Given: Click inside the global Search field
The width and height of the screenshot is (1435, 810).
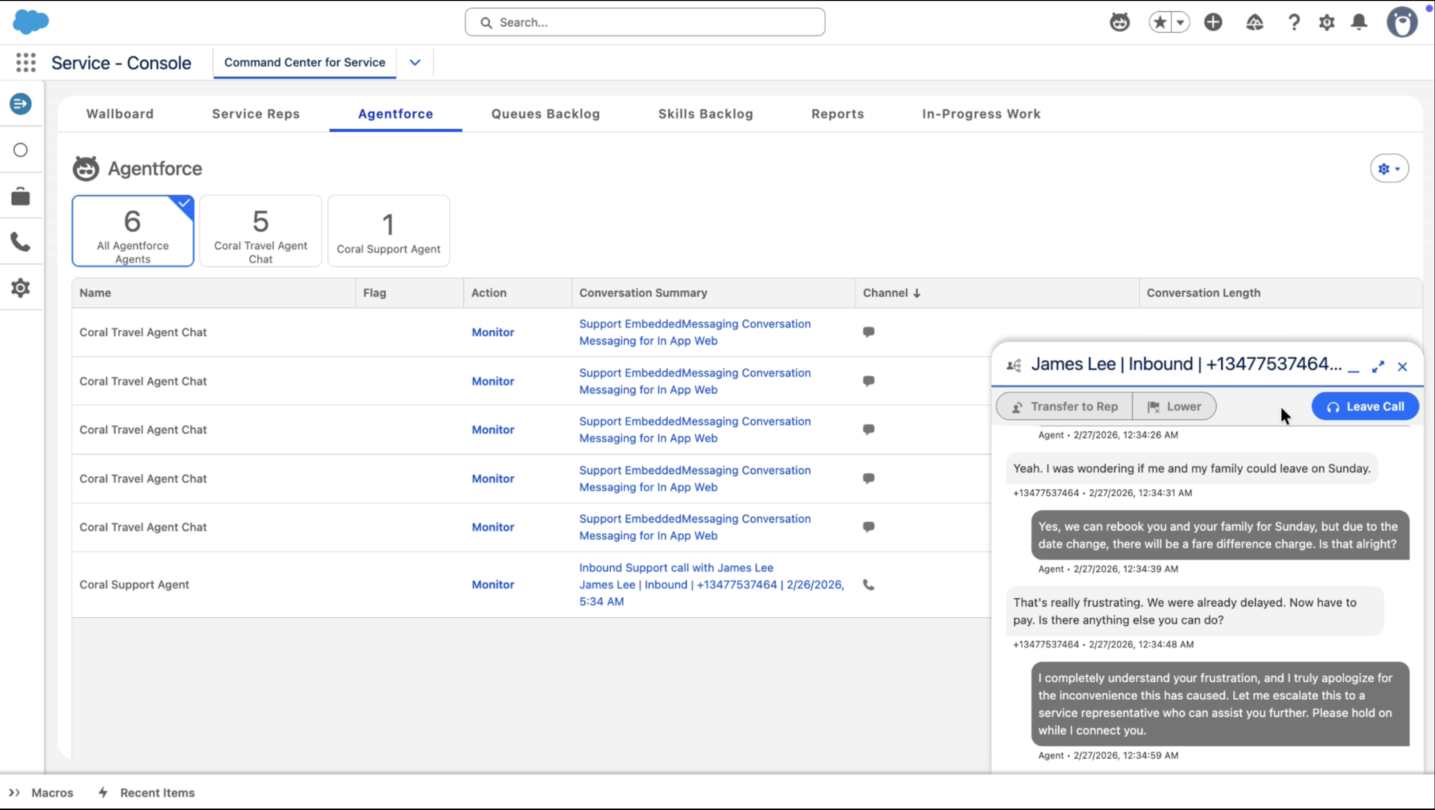Looking at the screenshot, I should 644,22.
